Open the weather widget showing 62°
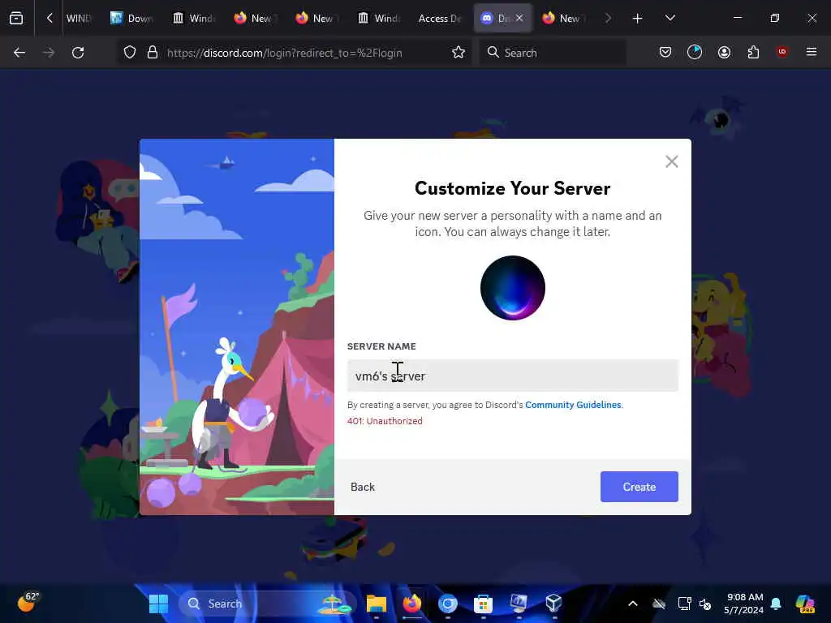 (x=28, y=603)
